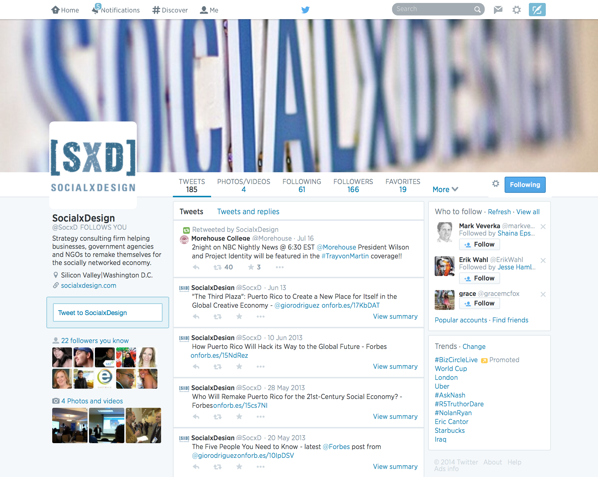Open Discover in navigation bar
This screenshot has height=477, width=598.
(170, 10)
